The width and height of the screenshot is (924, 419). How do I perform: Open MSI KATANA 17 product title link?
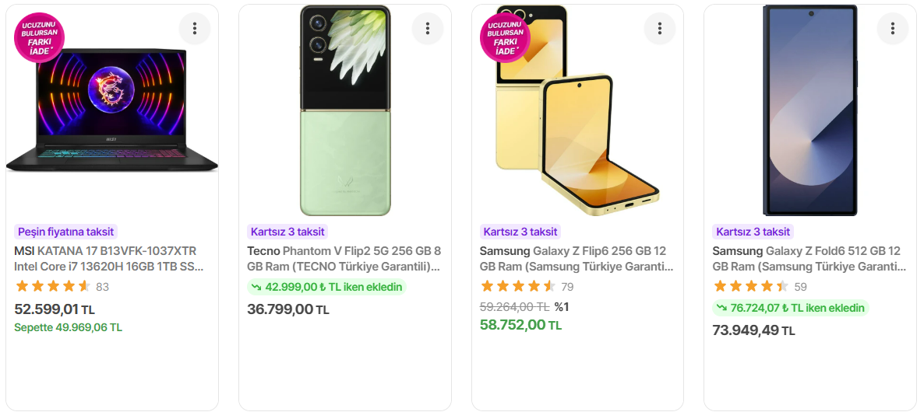[x=109, y=259]
